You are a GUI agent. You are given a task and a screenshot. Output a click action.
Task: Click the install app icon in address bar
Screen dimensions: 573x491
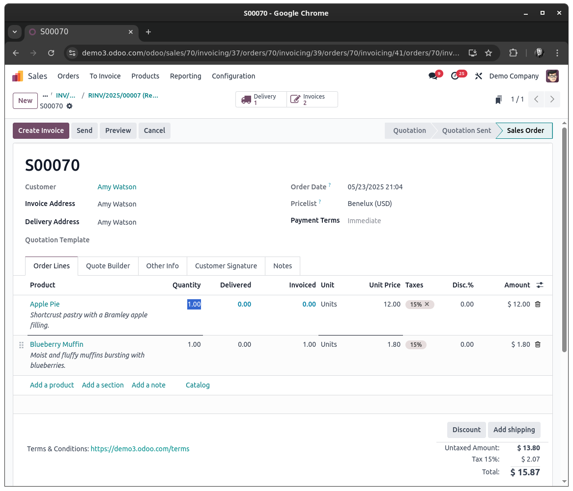click(473, 53)
